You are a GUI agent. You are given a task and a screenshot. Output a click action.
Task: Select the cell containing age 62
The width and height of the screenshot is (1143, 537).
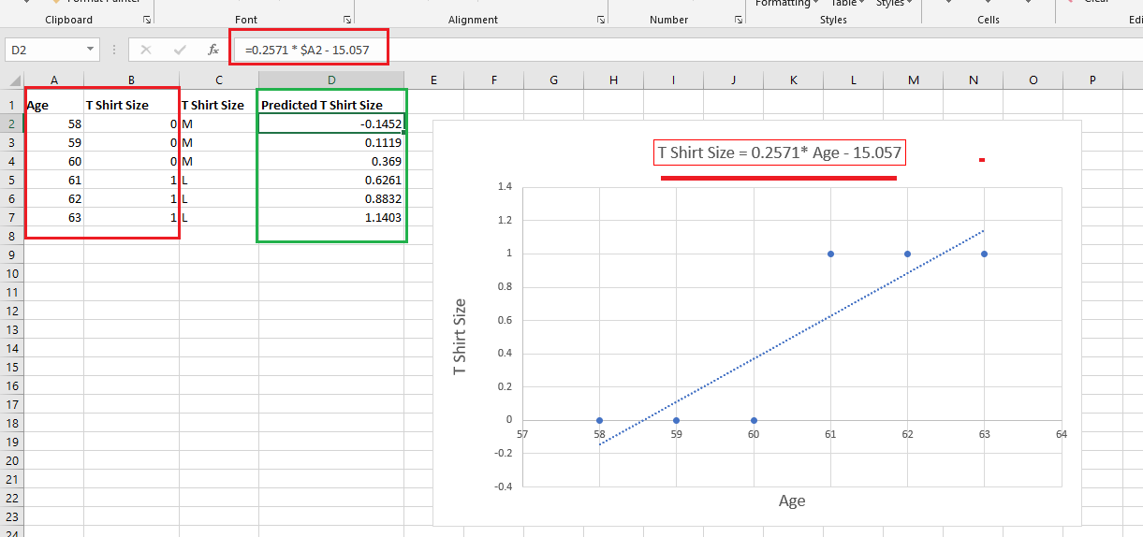[54, 198]
